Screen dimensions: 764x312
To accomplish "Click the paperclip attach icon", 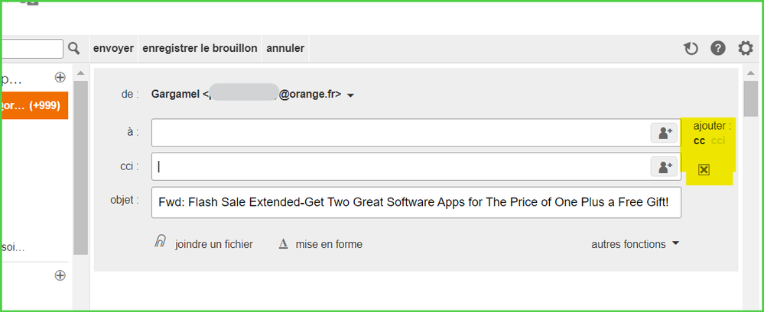I will (161, 242).
